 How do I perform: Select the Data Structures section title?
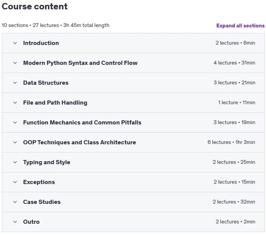click(x=45, y=83)
